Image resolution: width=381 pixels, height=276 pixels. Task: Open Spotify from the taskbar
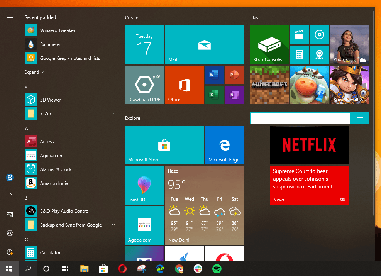click(x=217, y=269)
